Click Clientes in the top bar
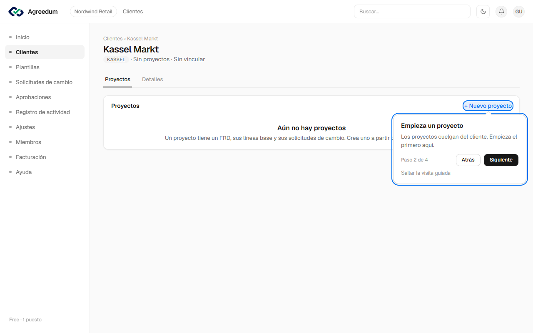The width and height of the screenshot is (533, 333). (x=133, y=12)
